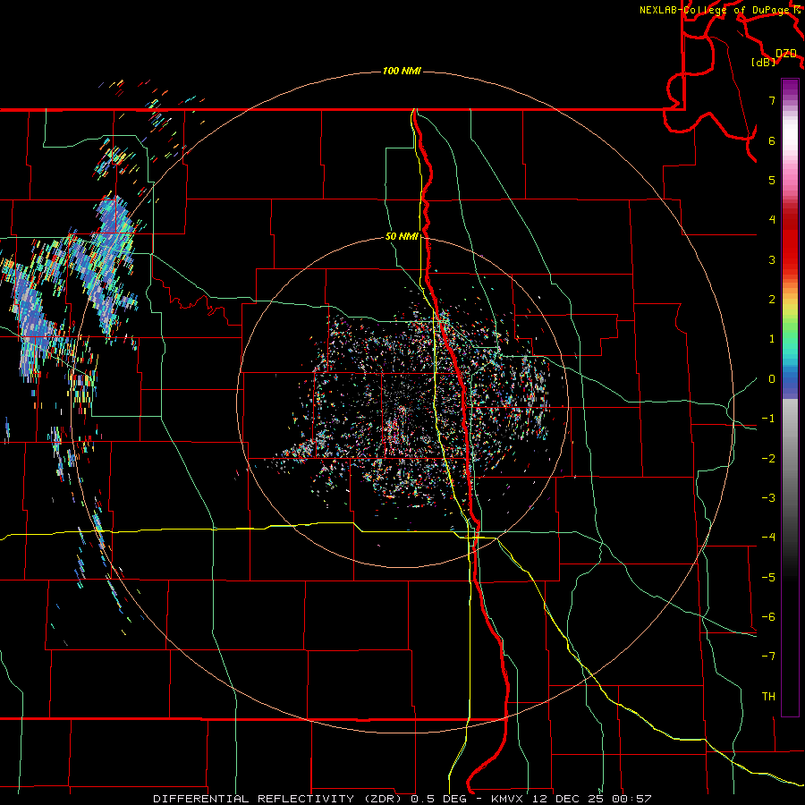Screen dimensions: 805x805
Task: Click the 100 NMI range ring label
Action: point(402,71)
